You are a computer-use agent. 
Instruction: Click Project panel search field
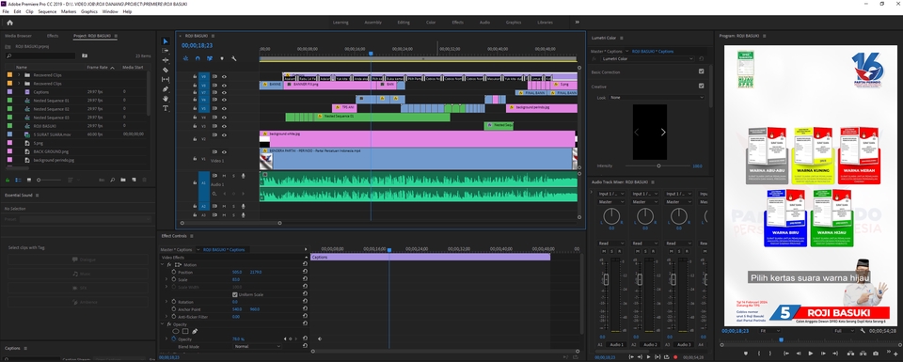[x=40, y=55]
